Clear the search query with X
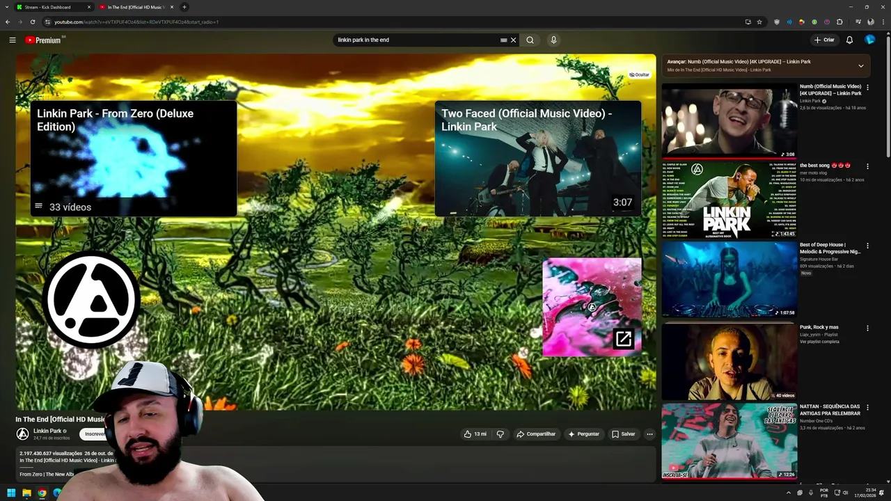 [x=514, y=40]
